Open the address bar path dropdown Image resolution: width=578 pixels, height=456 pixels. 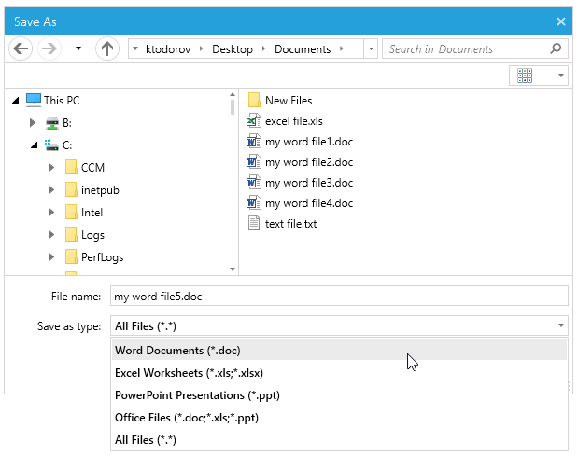[371, 48]
